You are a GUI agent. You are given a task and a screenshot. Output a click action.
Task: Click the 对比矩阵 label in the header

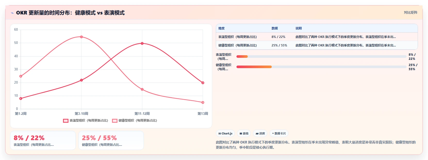(x=410, y=12)
